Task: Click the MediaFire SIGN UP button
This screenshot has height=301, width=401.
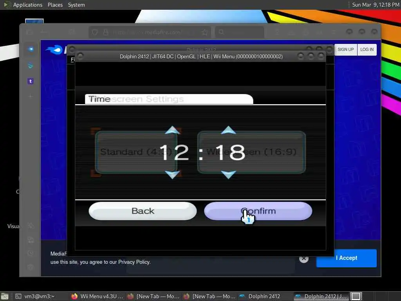Action: click(x=345, y=50)
